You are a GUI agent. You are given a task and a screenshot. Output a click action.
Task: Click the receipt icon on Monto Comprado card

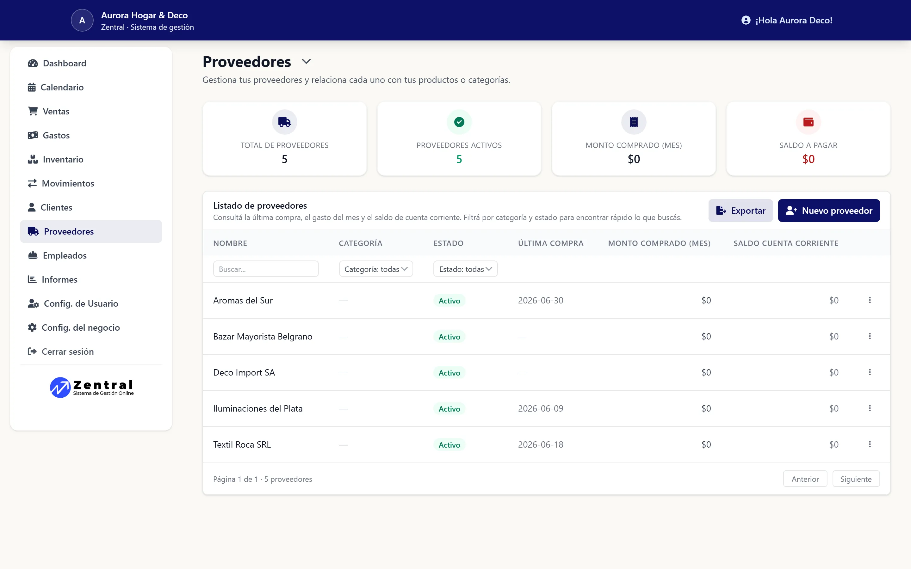tap(634, 122)
